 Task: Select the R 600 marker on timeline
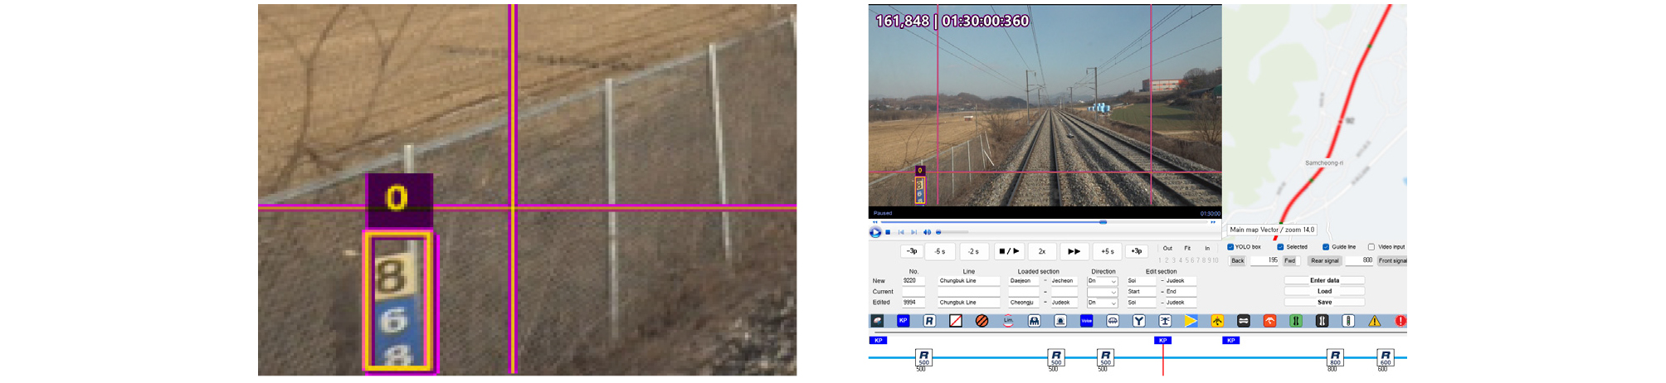(x=1386, y=357)
